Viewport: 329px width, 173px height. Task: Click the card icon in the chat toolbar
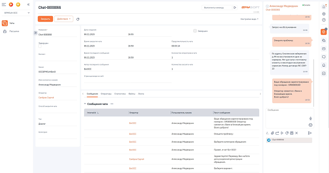(x=292, y=133)
